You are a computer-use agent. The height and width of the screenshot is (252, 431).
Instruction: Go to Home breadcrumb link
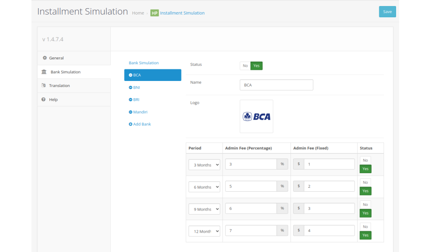(138, 13)
